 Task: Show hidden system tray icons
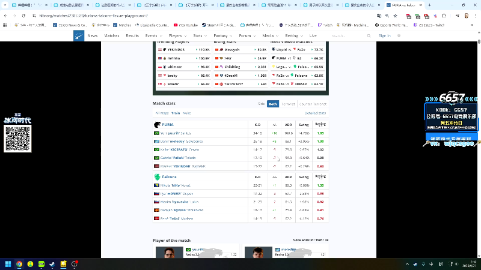[x=407, y=264]
